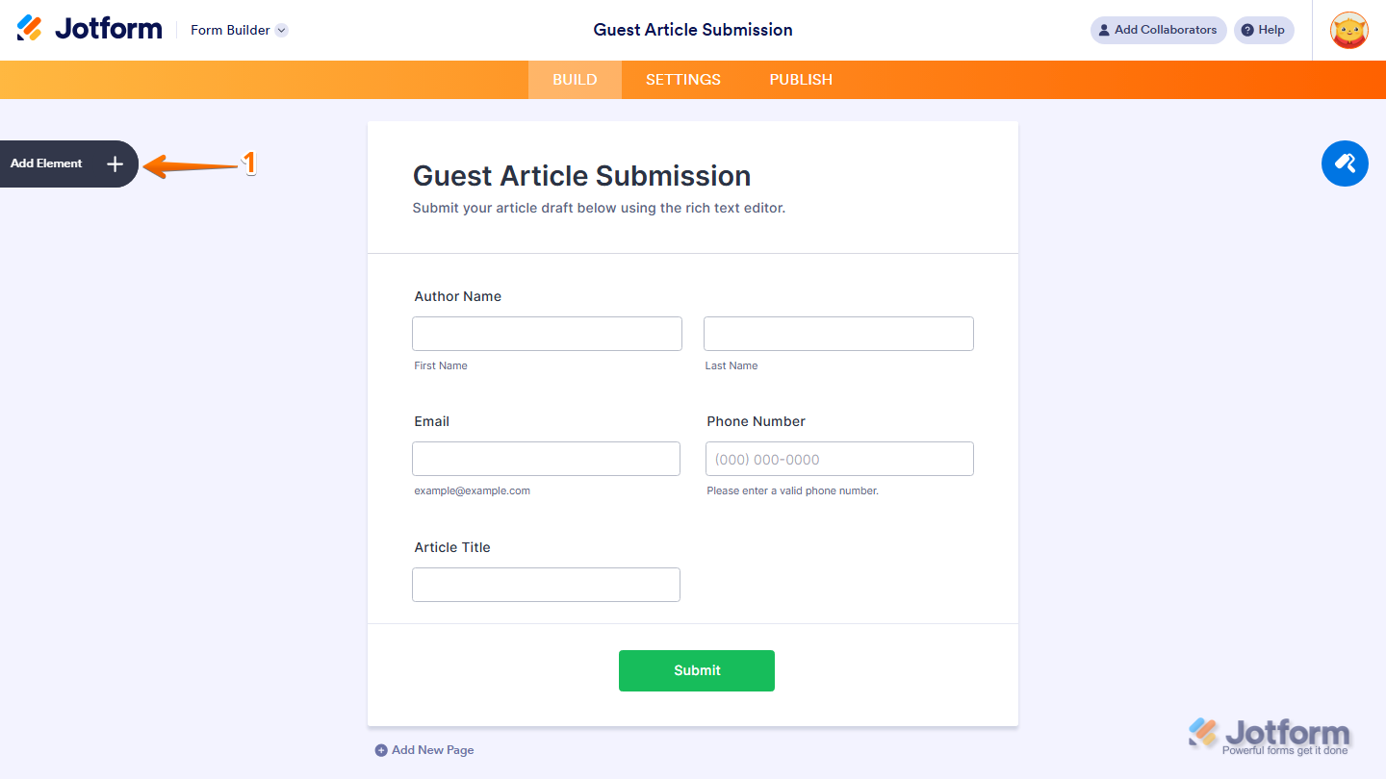Screen dimensions: 1386x779
Task: Select the Article Title input box
Action: (x=546, y=584)
